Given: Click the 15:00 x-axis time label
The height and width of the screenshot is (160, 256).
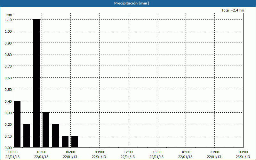Looking at the screenshot, I should pos(157,152).
